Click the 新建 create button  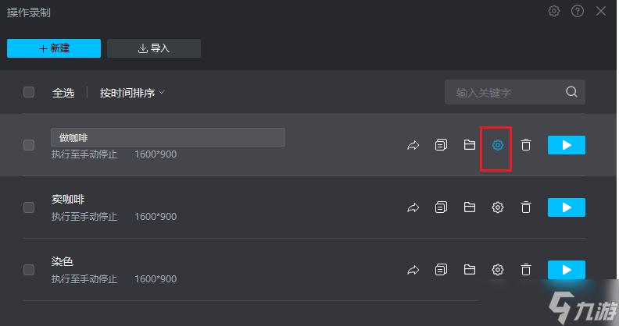pos(54,48)
